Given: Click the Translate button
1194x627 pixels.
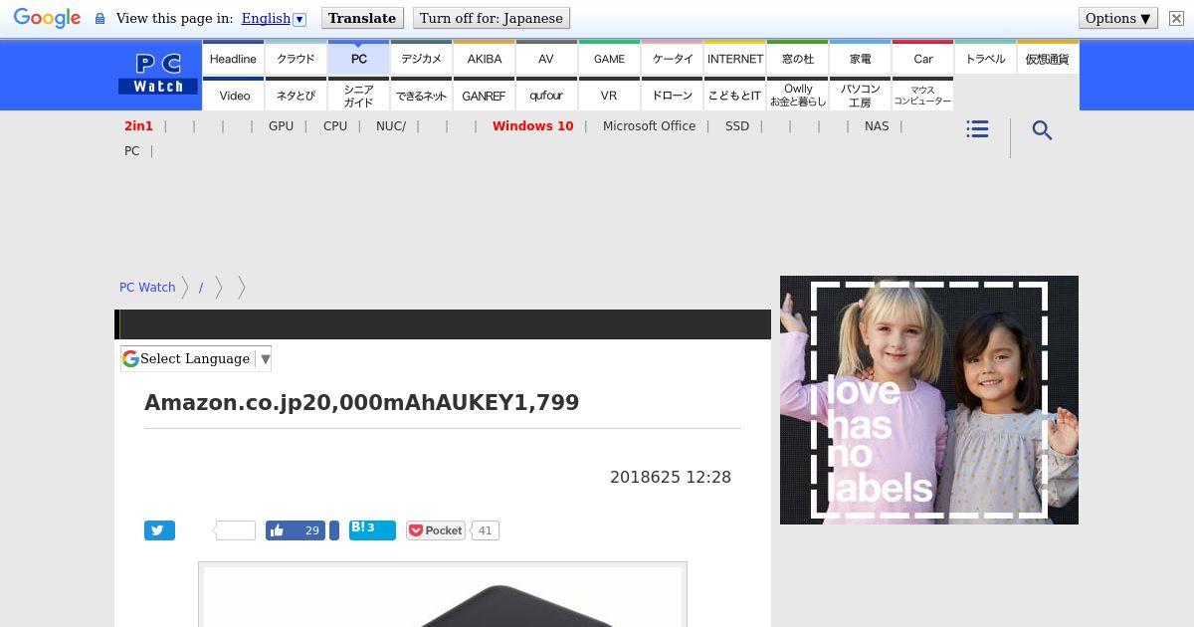Looking at the screenshot, I should coord(362,18).
